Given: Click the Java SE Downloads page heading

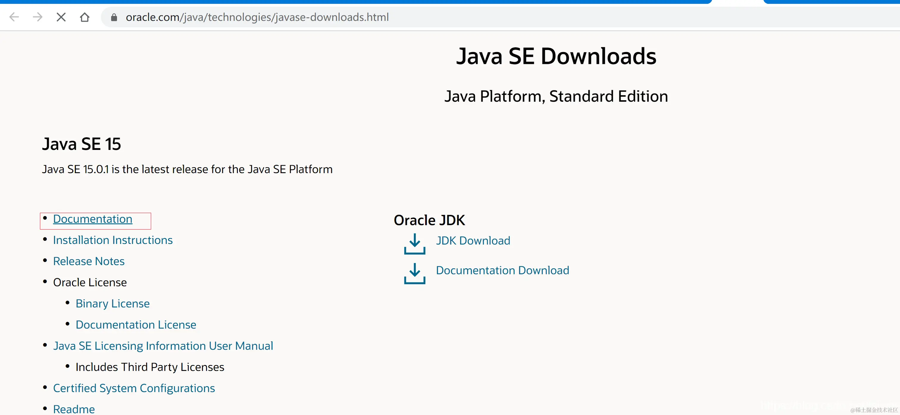Looking at the screenshot, I should 556,56.
